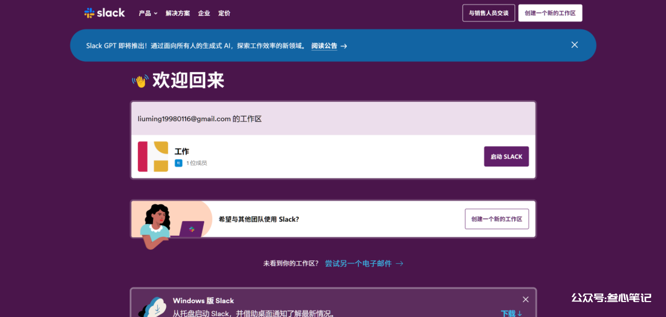Image resolution: width=666 pixels, height=317 pixels.
Task: Open the 解决方案 menu item
Action: click(178, 13)
